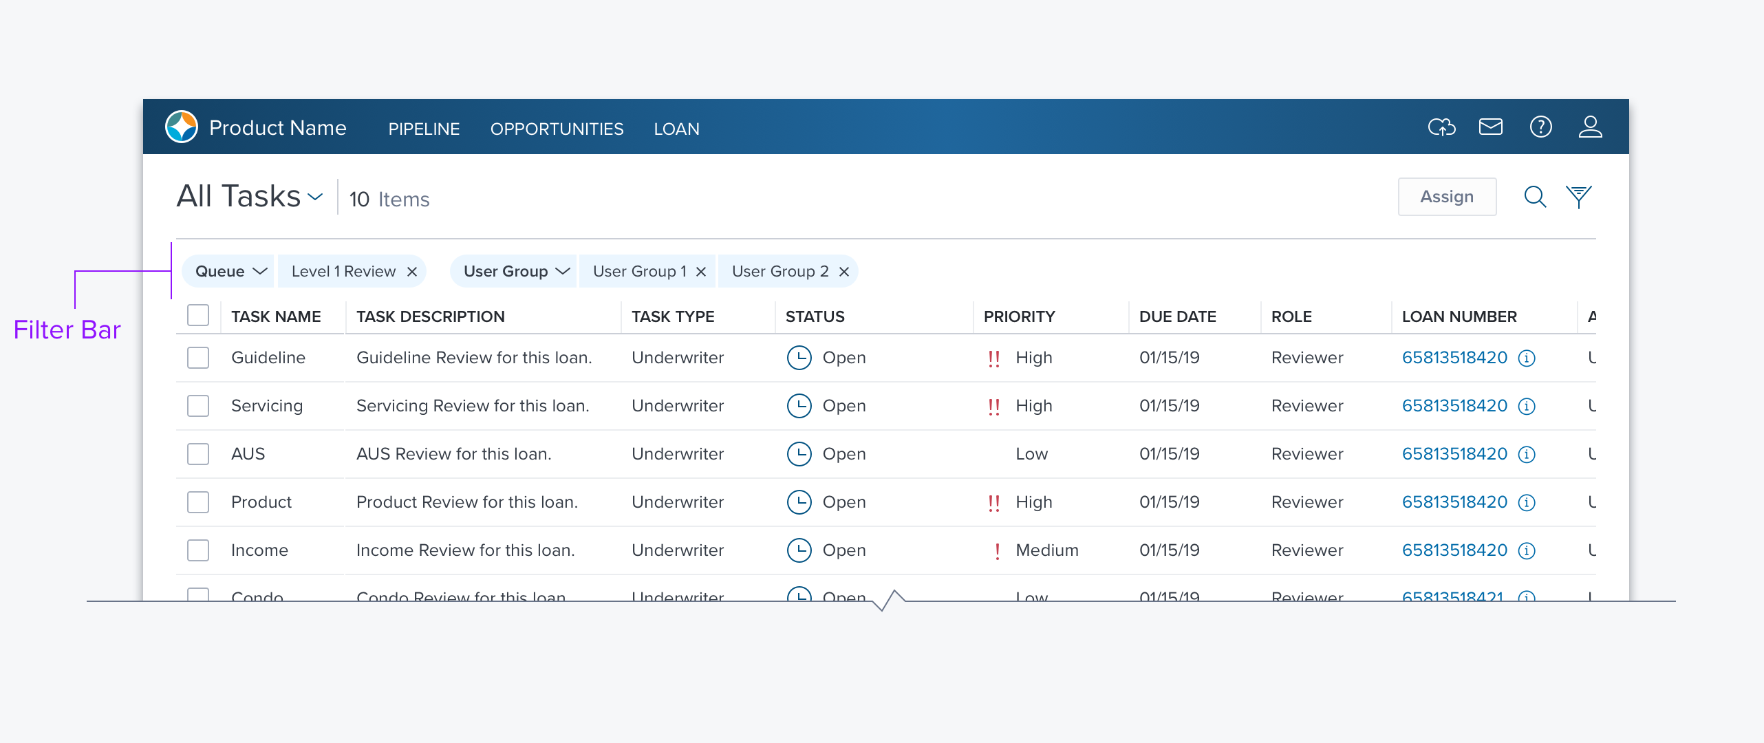Image resolution: width=1764 pixels, height=743 pixels.
Task: Click the Assign button
Action: [1447, 197]
